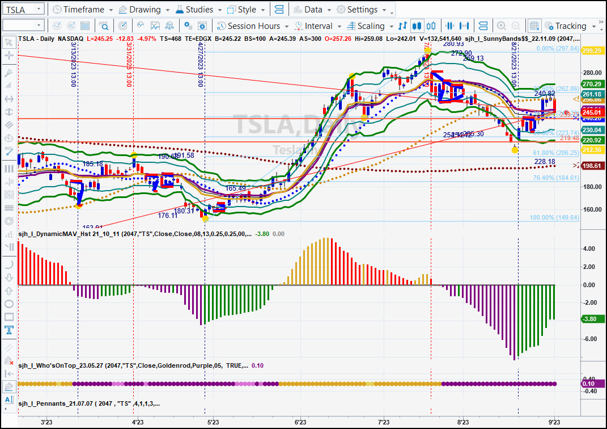
Task: Click the Interval button
Action: pyautogui.click(x=314, y=26)
